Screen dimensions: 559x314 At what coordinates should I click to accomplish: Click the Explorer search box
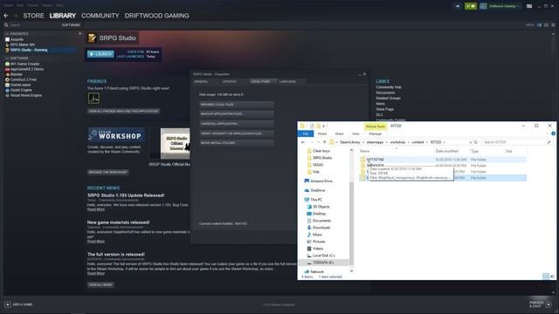(516, 142)
